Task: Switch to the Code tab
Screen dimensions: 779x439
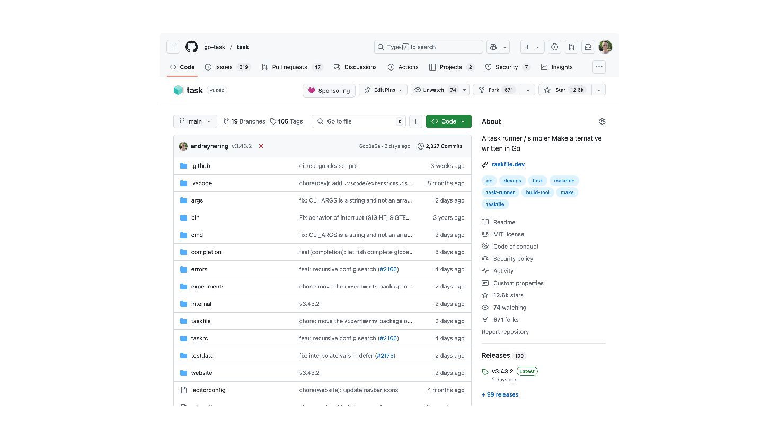Action: (182, 67)
